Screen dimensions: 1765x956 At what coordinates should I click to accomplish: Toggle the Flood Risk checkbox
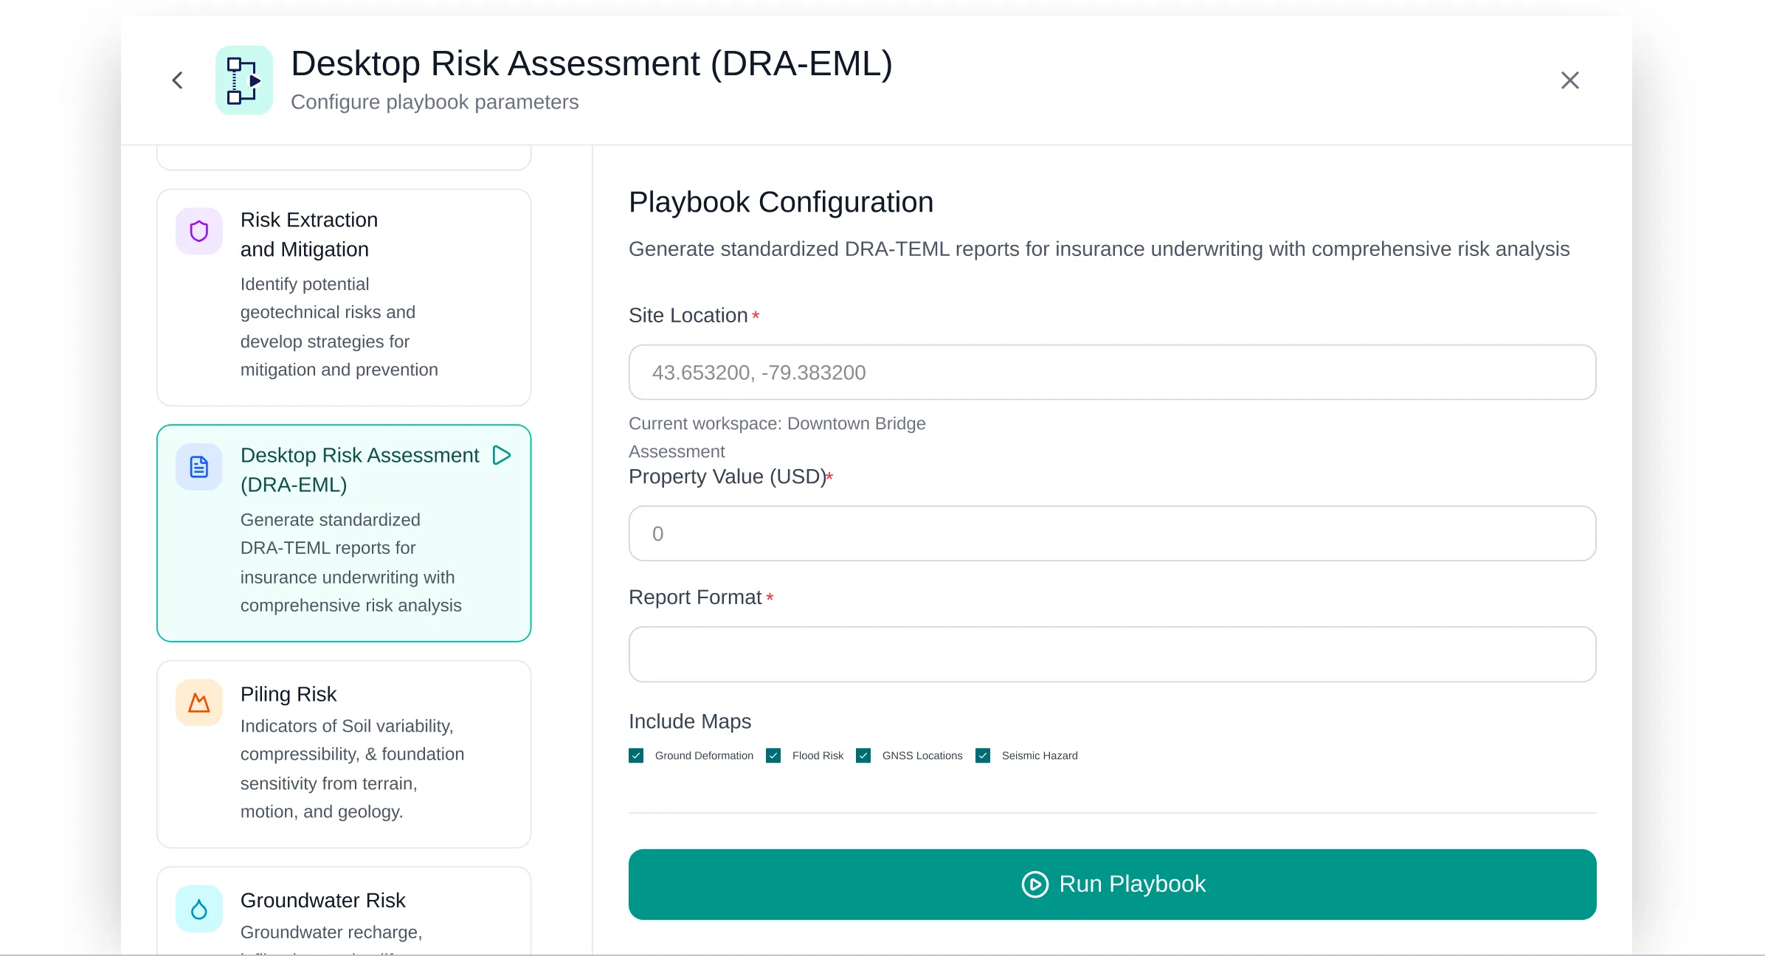coord(773,755)
